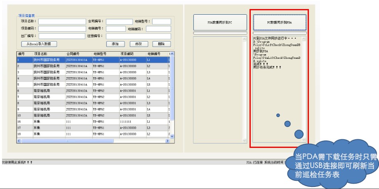Start PDA数据同步到PC sync

220,22
